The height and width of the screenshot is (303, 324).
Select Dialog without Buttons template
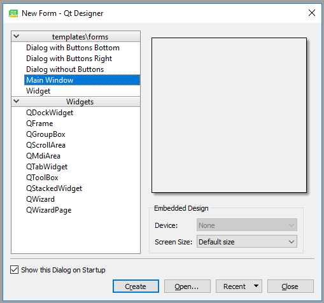[x=65, y=69]
